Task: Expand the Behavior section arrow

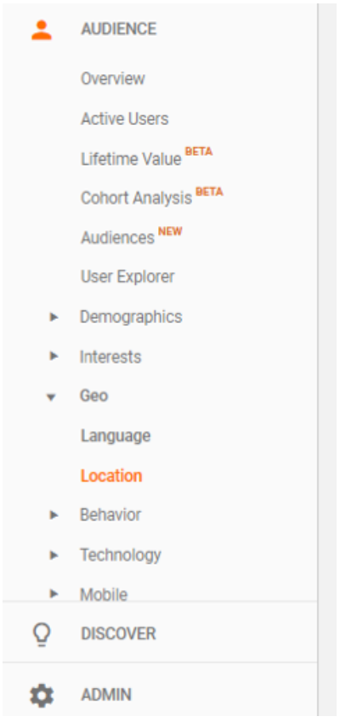Action: coord(54,514)
